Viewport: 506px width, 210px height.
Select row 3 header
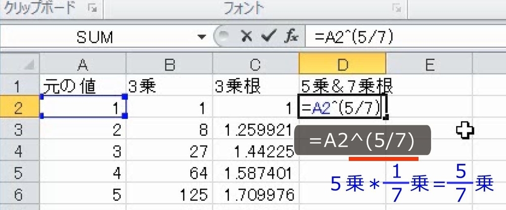(19, 129)
